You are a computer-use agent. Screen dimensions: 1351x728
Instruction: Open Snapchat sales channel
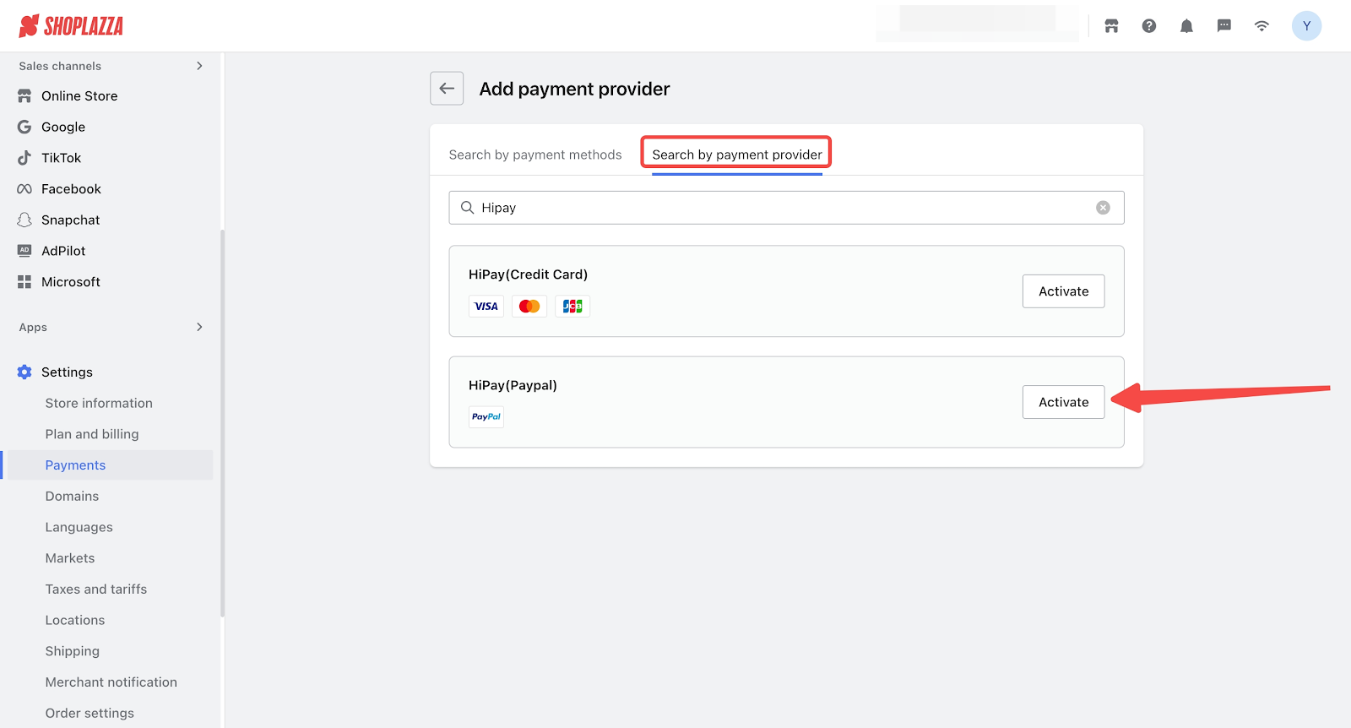71,220
